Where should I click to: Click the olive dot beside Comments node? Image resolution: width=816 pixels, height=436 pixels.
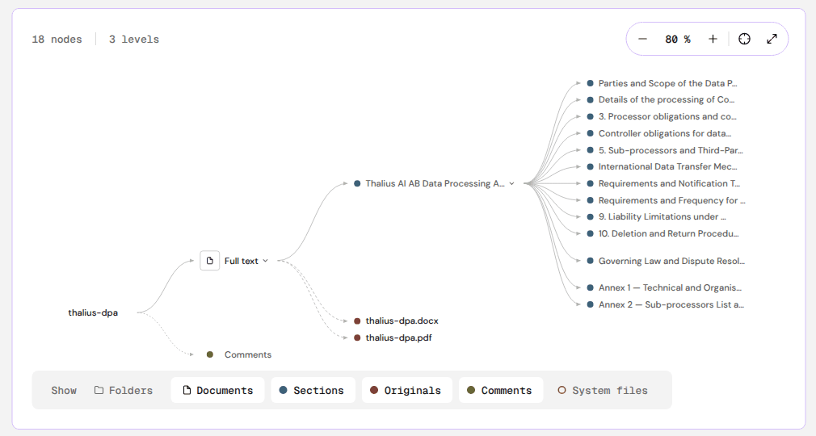pos(210,354)
